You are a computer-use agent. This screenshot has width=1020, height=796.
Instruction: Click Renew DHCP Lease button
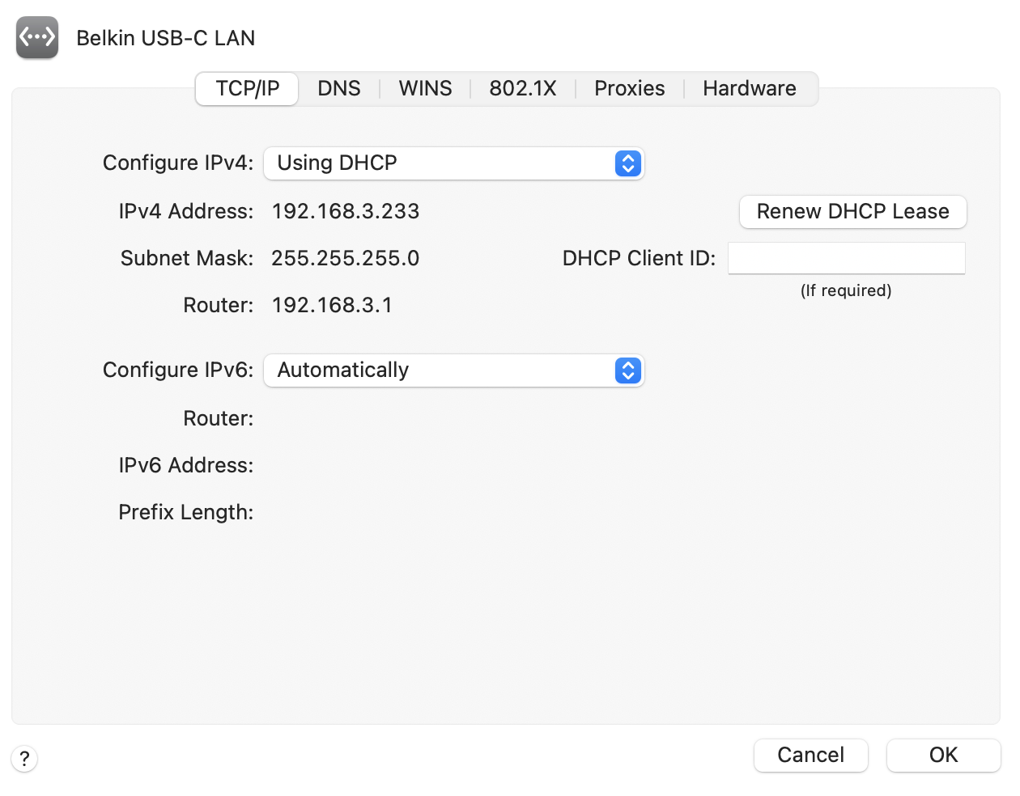[x=852, y=212]
